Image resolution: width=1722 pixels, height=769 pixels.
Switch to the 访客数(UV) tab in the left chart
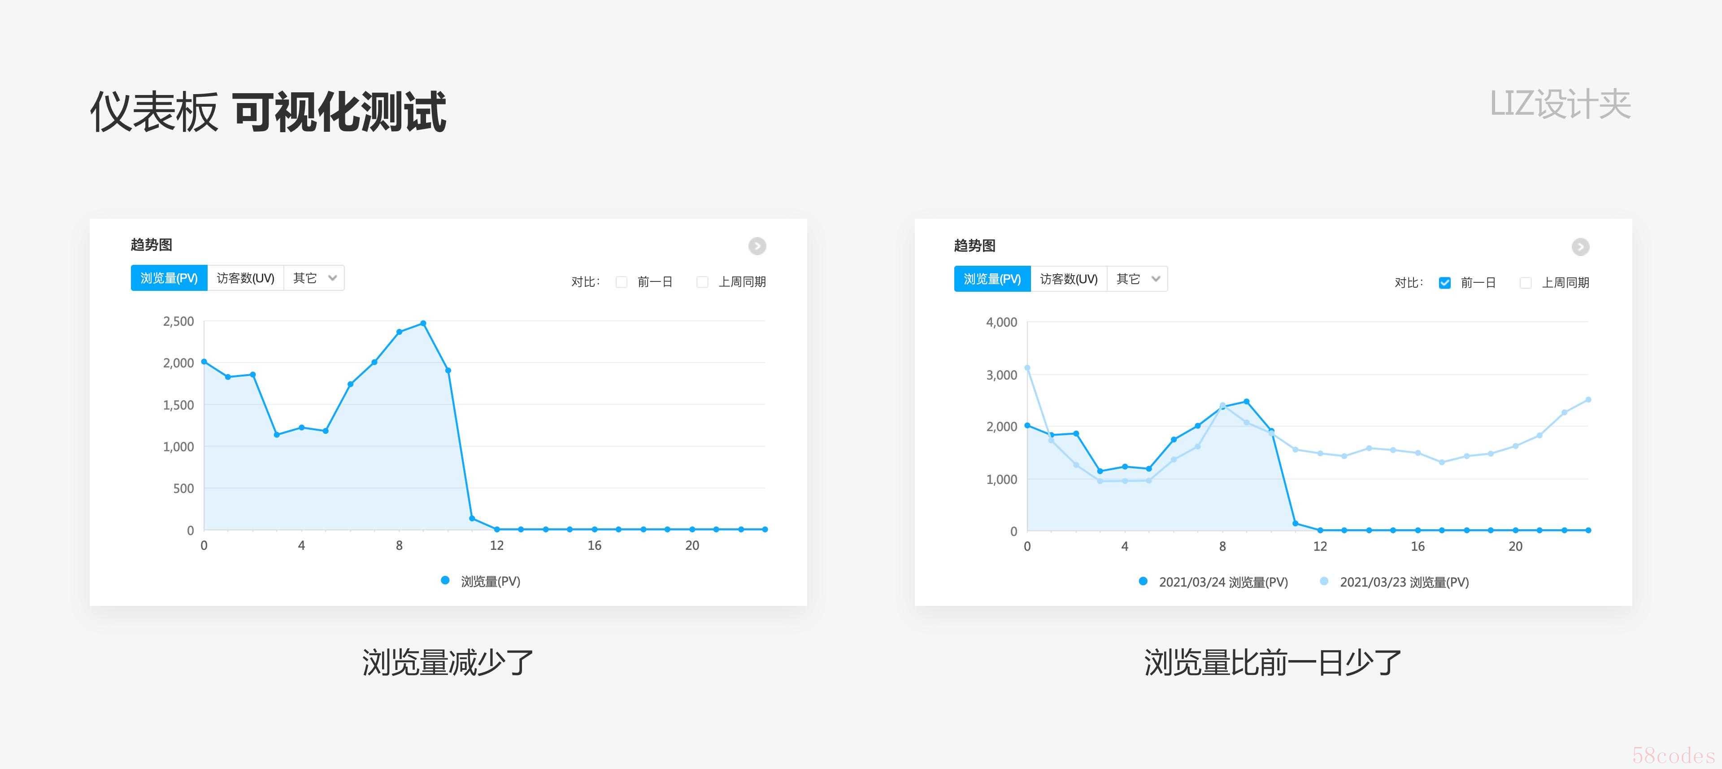coord(245,278)
